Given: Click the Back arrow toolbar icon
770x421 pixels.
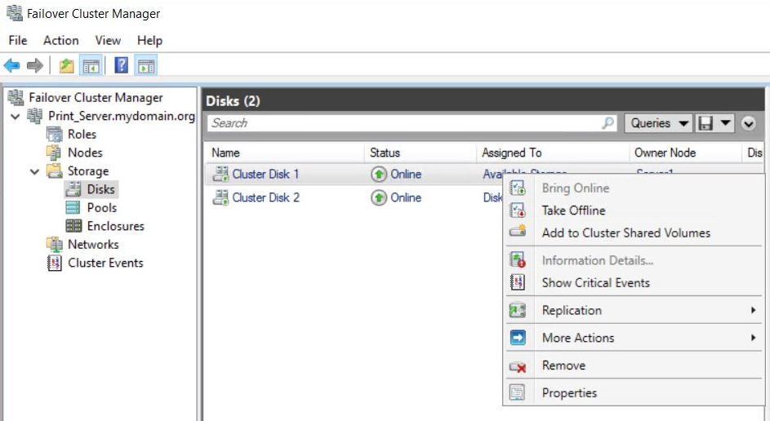Looking at the screenshot, I should tap(11, 65).
